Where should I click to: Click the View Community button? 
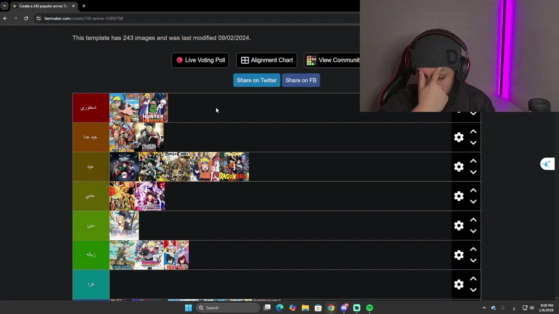click(x=332, y=60)
